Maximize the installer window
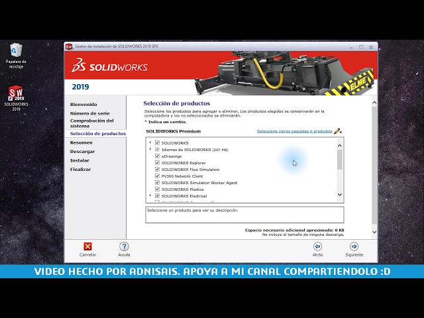The width and height of the screenshot is (424, 318). click(361, 47)
